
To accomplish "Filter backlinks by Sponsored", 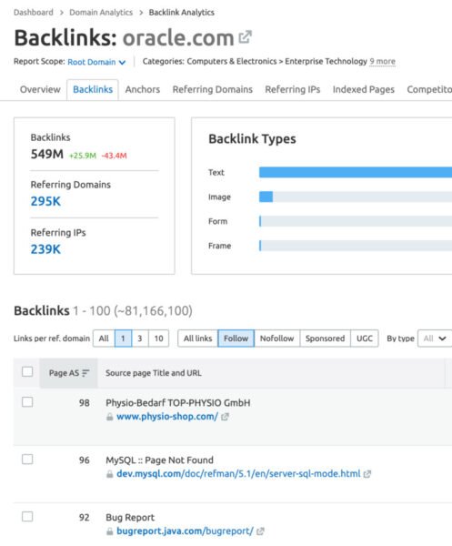I will 325,339.
